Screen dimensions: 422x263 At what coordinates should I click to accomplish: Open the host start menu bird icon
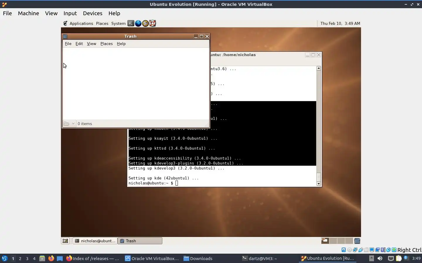[x=4, y=258]
